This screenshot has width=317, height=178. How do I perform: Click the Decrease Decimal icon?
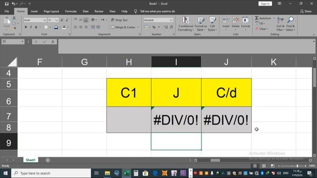point(171,27)
